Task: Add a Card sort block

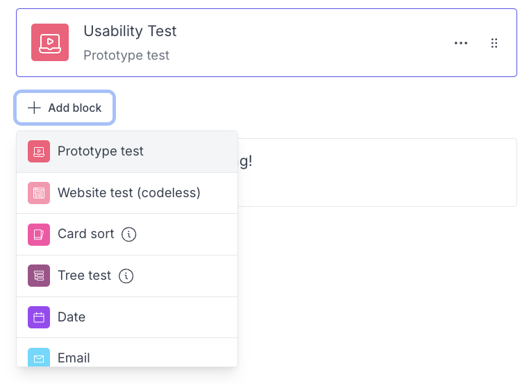Action: [86, 234]
